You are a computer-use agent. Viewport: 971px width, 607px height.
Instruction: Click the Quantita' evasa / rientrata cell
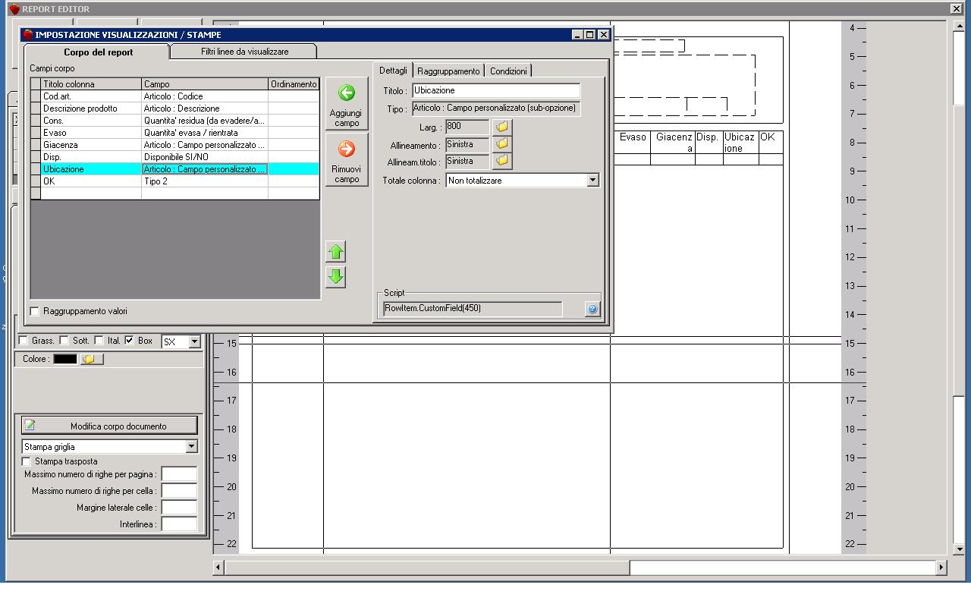(x=205, y=133)
